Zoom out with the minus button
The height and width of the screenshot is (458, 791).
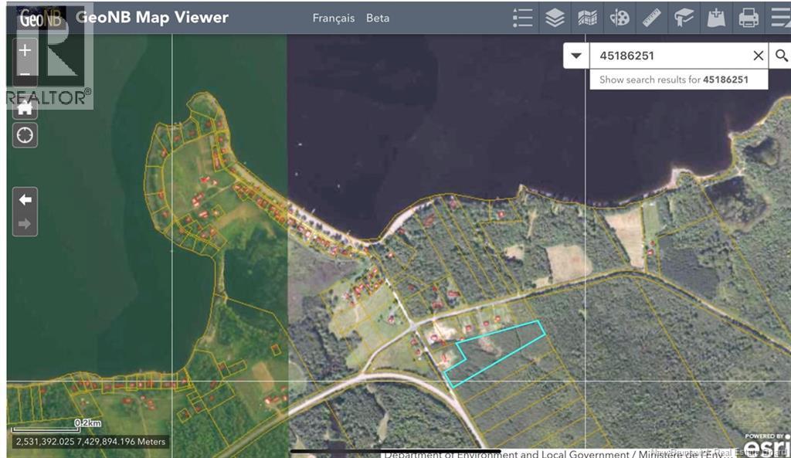(x=25, y=74)
